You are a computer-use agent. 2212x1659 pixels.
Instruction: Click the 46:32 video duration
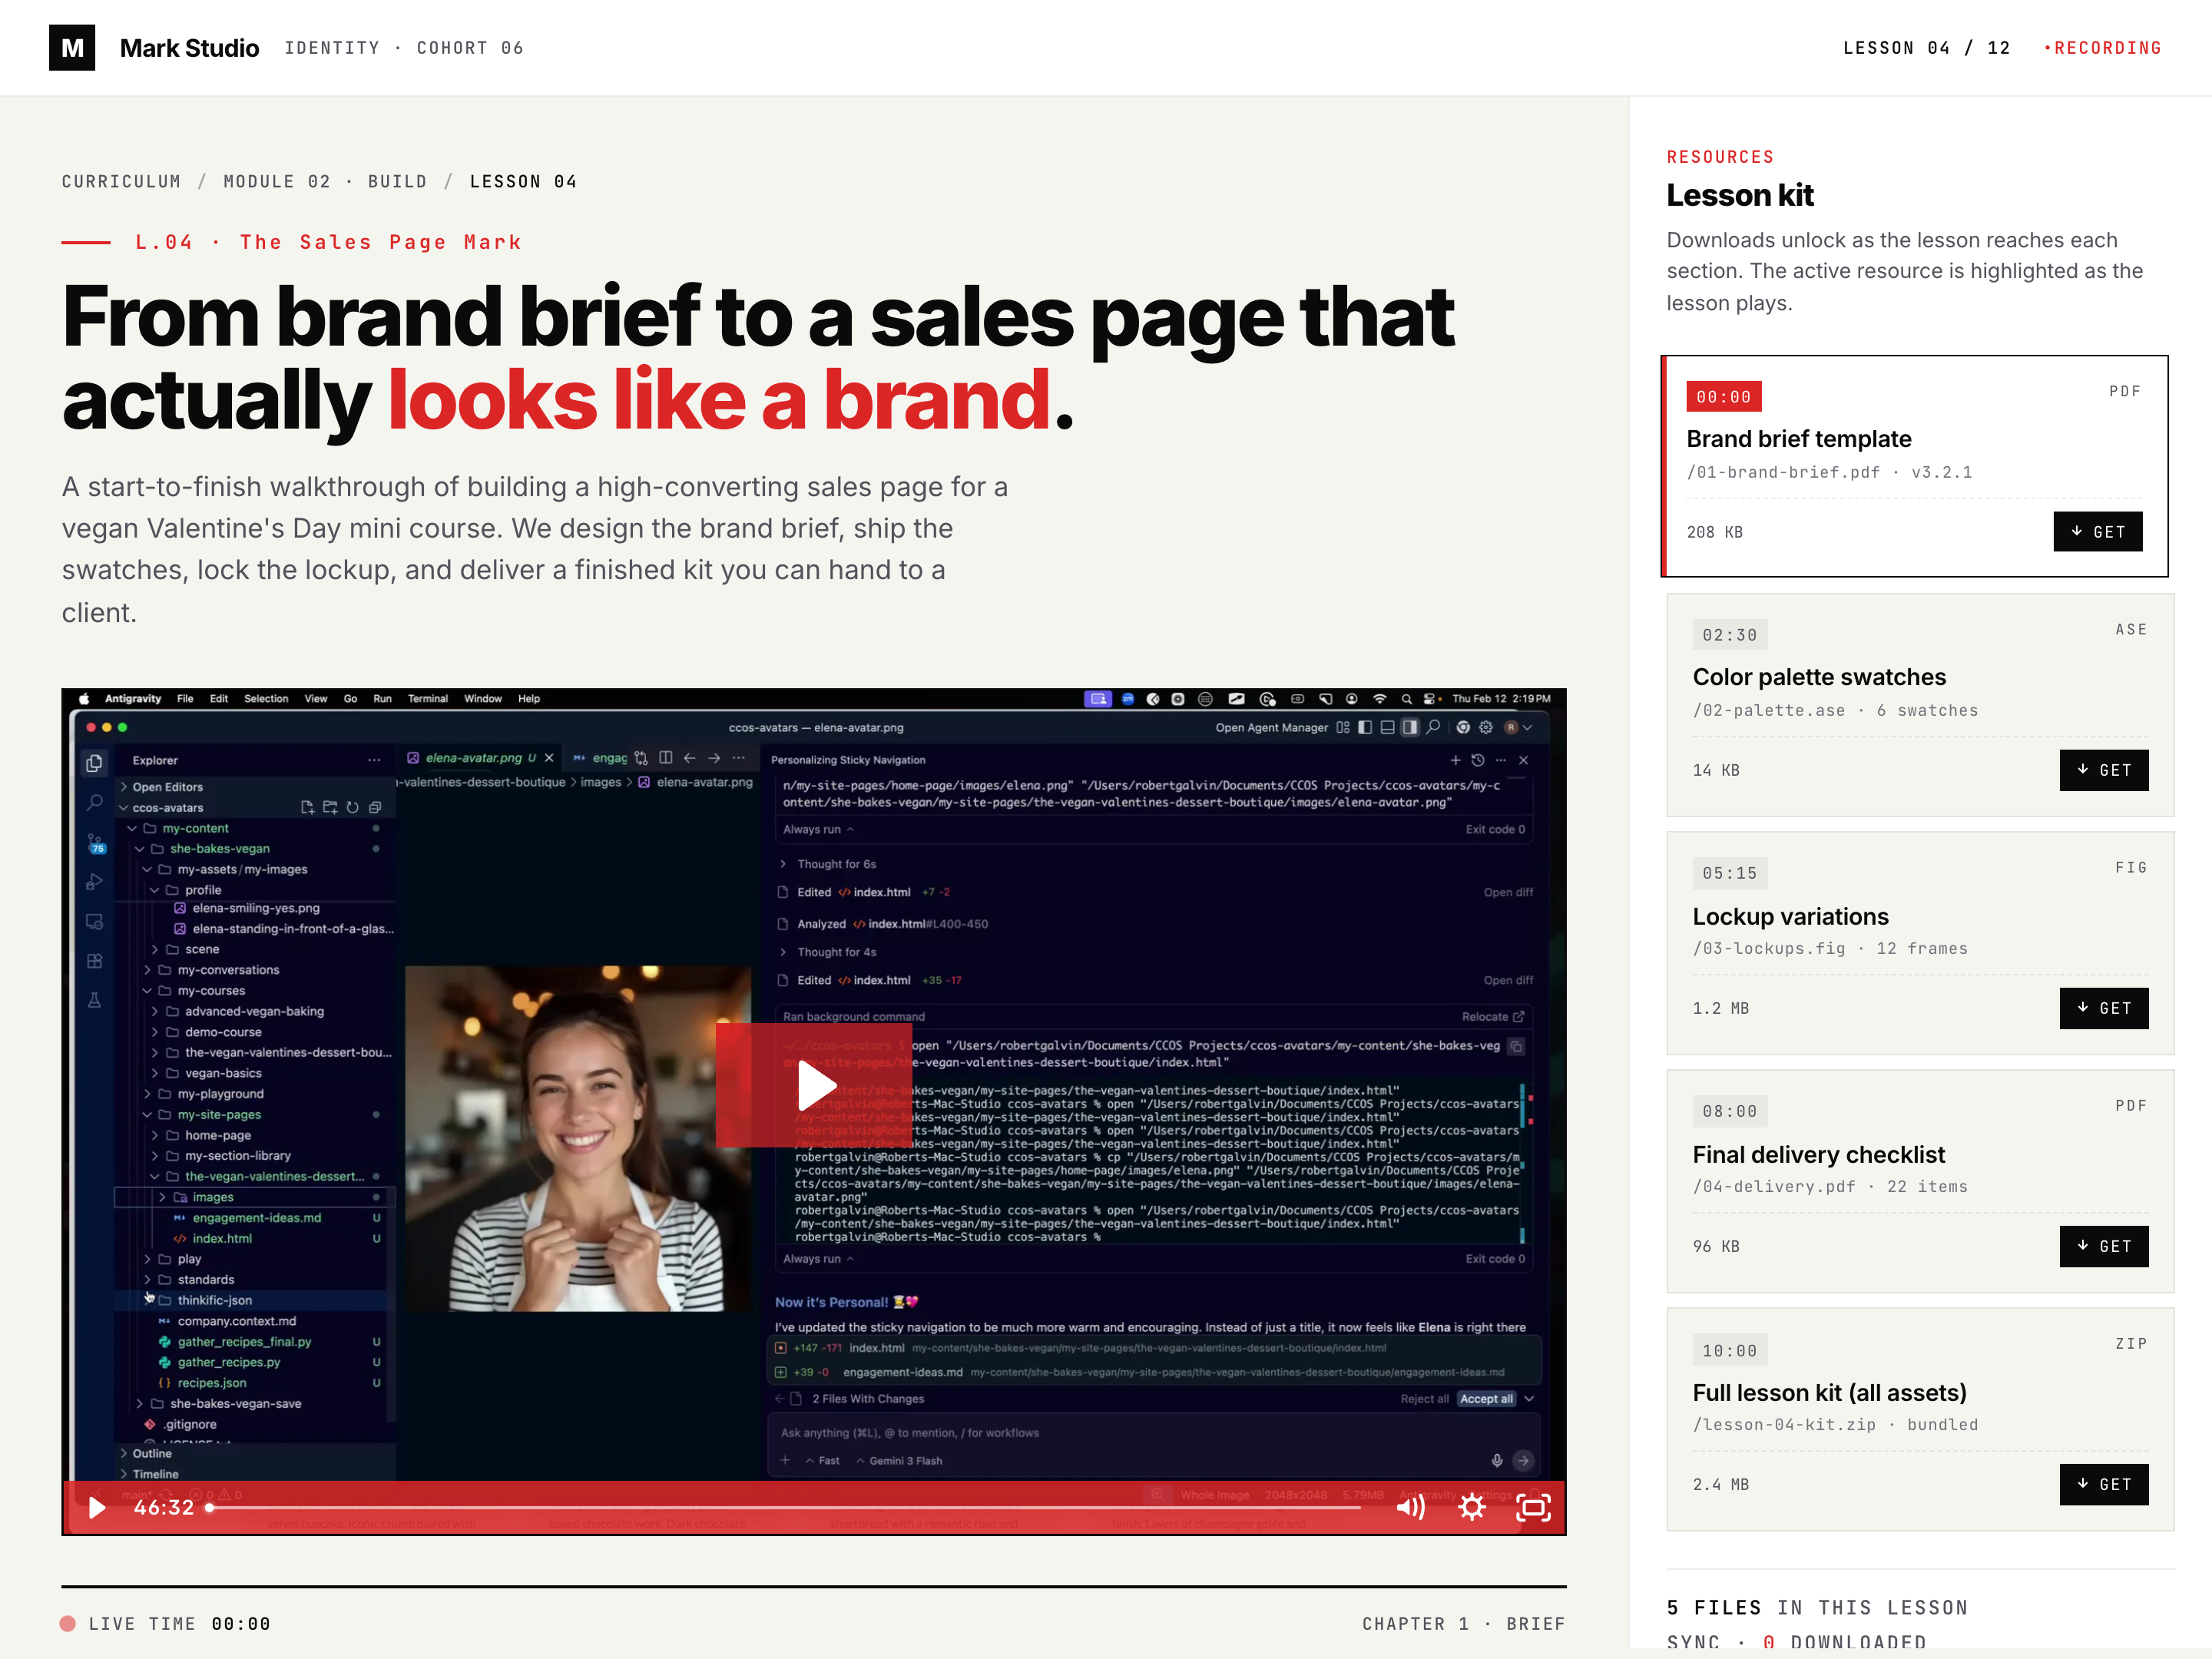coord(164,1508)
